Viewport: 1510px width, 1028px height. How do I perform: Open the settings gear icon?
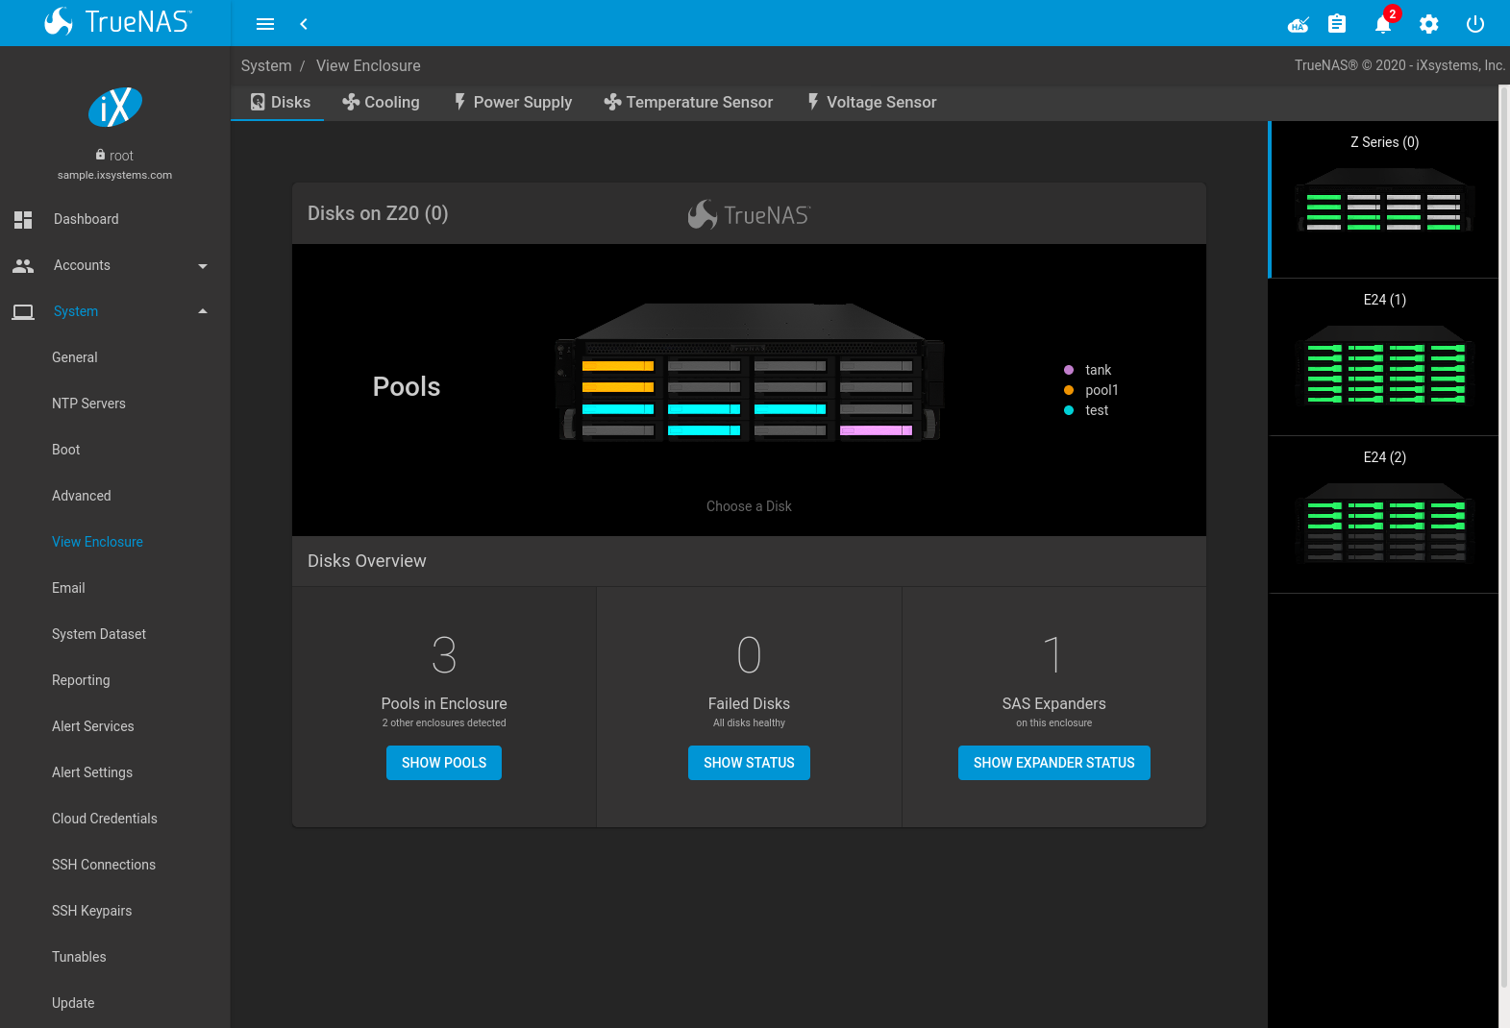pos(1429,24)
